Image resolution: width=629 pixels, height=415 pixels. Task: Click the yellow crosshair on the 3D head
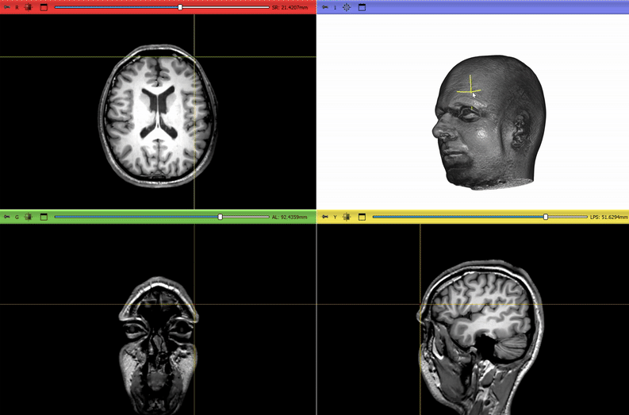tap(470, 91)
